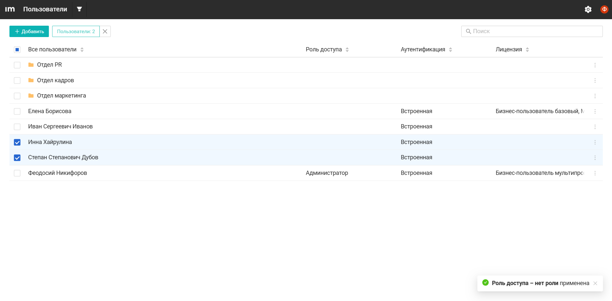Check the Отдел маркетинга checkbox
Image resolution: width=612 pixels, height=301 pixels.
pos(17,96)
